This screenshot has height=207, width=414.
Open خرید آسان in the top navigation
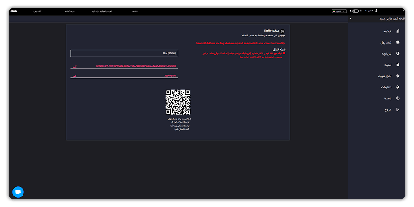point(70,11)
